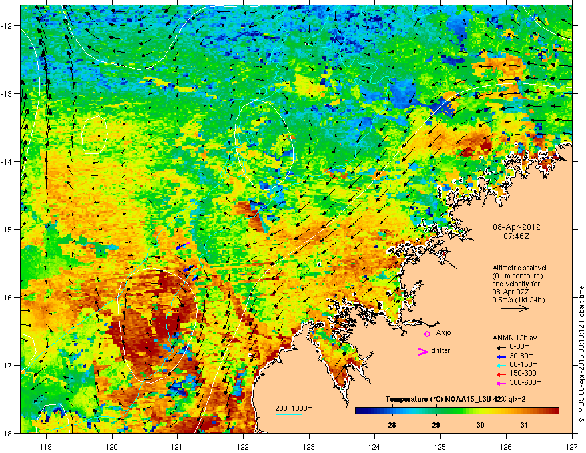Click the 'Argo' legend label
Viewport: 586px width, 453px height.
coord(443,332)
